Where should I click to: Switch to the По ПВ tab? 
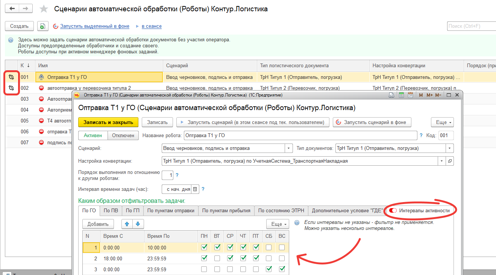click(111, 210)
